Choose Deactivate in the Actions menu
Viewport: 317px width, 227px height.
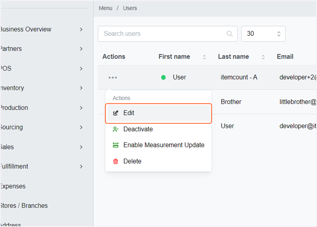coord(158,129)
